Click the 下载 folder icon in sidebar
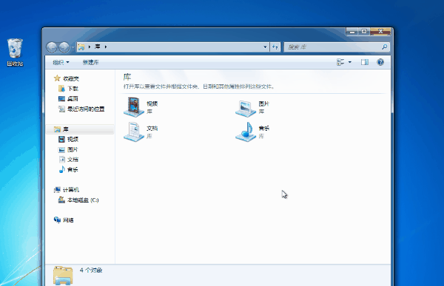Screen dimensions: 444x286 pyautogui.click(x=61, y=89)
